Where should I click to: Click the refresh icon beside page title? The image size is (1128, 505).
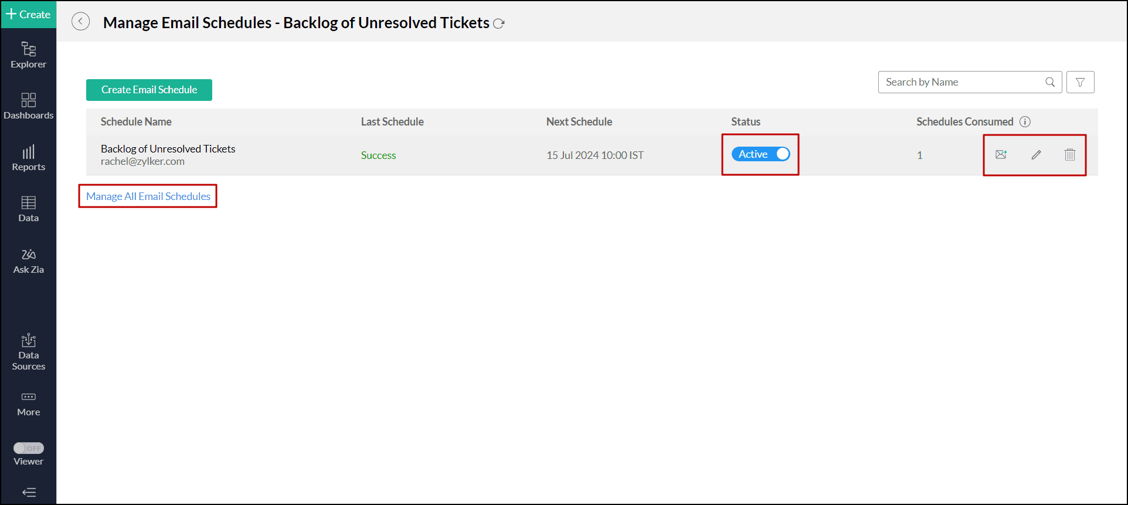(x=499, y=24)
